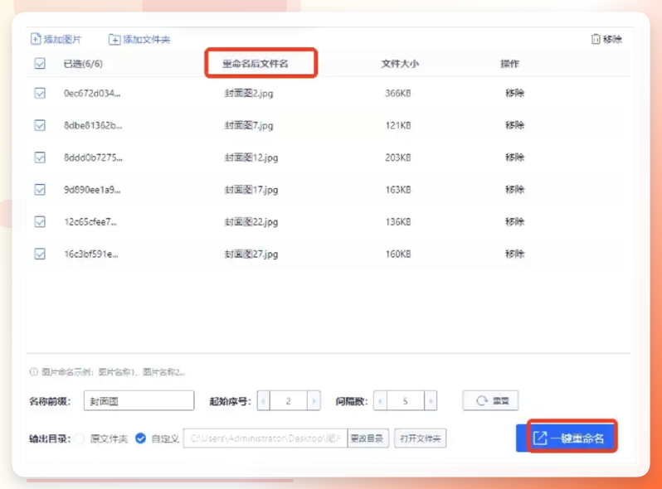Viewport: 662px width, 489px height.
Task: Click the 203KB file size value
Action: [x=397, y=157]
